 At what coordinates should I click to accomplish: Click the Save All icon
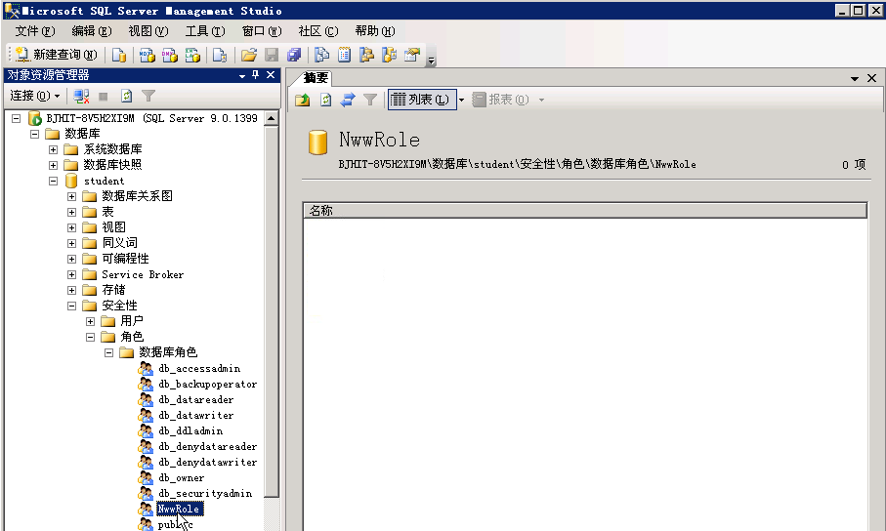point(294,55)
